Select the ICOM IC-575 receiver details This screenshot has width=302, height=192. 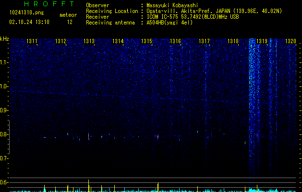click(x=193, y=17)
